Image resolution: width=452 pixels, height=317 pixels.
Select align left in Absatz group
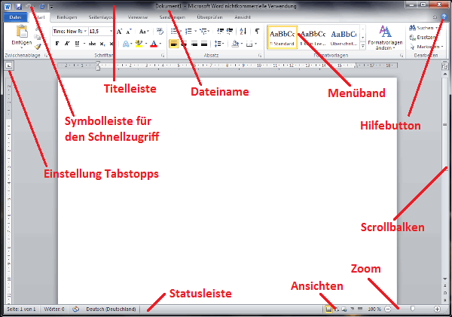pyautogui.click(x=174, y=44)
